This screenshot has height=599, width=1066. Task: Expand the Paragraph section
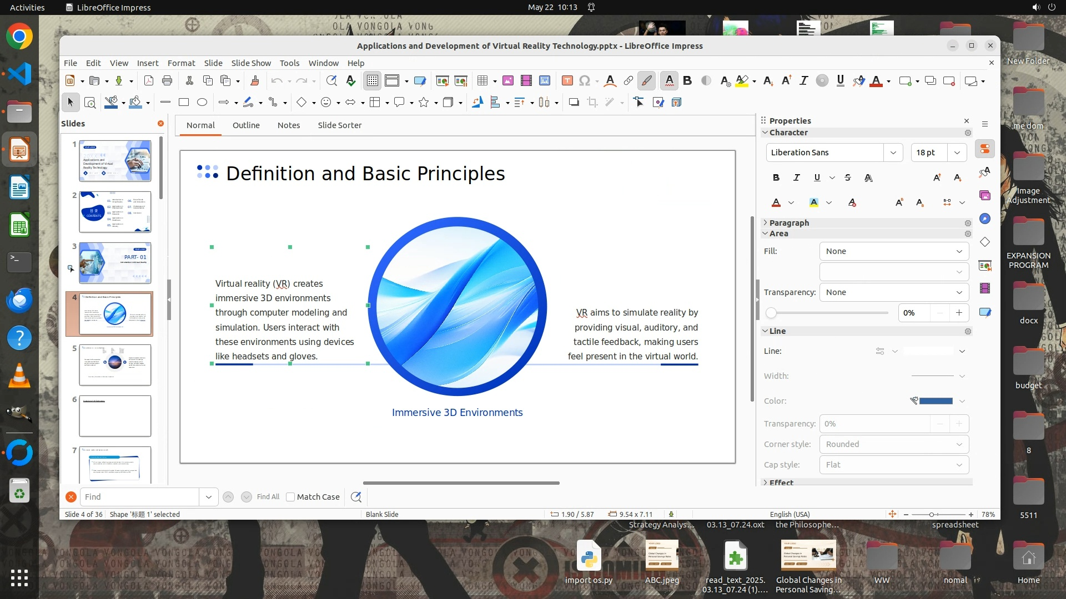coord(788,223)
